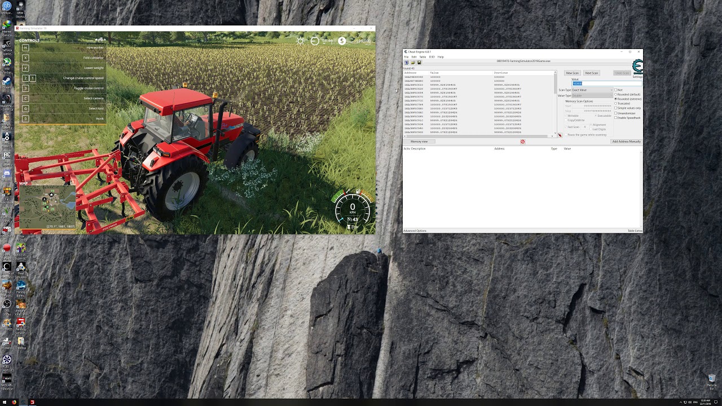Image resolution: width=722 pixels, height=406 pixels.
Task: Click the red arrow add-to-address-list icon
Action: click(560, 135)
